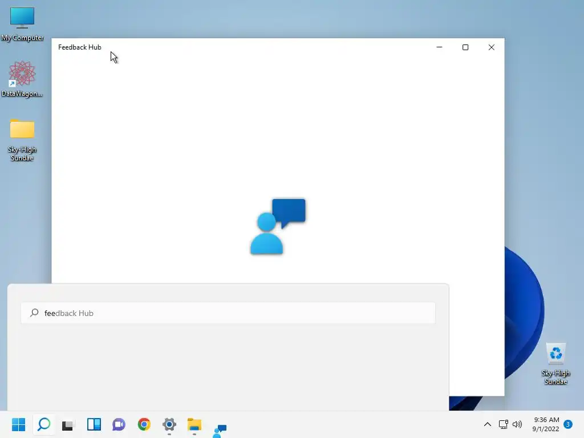Open Settings gear in the taskbar

click(169, 424)
